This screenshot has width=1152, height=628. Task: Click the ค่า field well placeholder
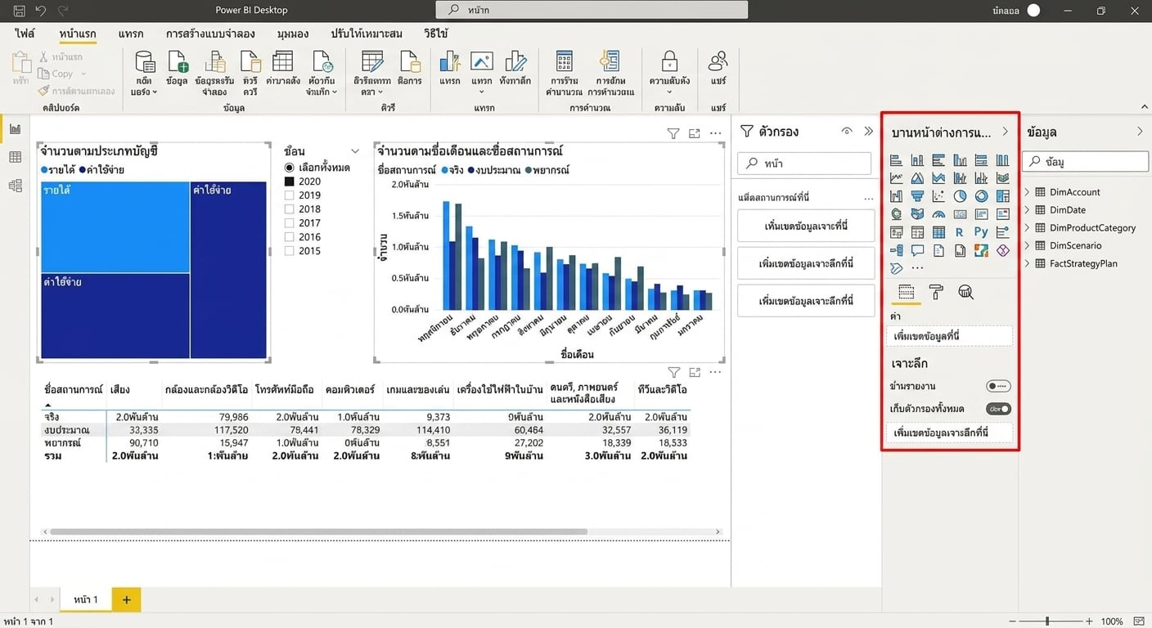click(949, 336)
